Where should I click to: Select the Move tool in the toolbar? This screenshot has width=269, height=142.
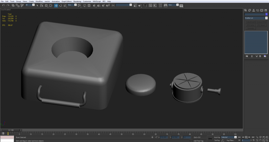[56, 5]
